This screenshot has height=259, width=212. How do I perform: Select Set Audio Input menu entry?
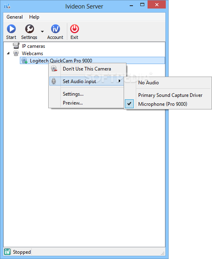click(x=87, y=81)
